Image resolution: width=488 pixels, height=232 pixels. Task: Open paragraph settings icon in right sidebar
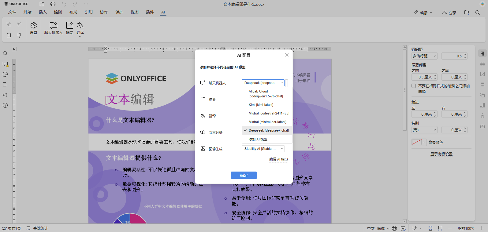482,53
